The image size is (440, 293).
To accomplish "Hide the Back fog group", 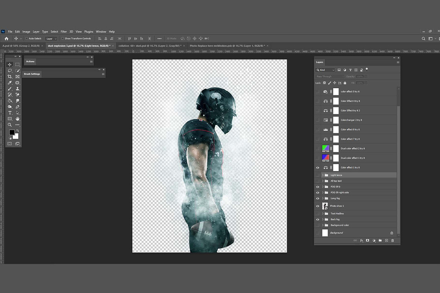I will [x=318, y=219].
